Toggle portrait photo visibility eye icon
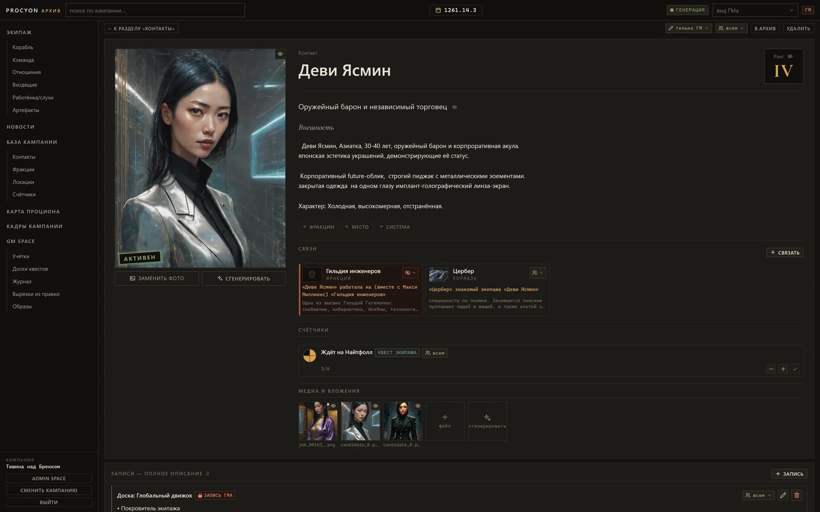820x512 pixels. coord(280,54)
